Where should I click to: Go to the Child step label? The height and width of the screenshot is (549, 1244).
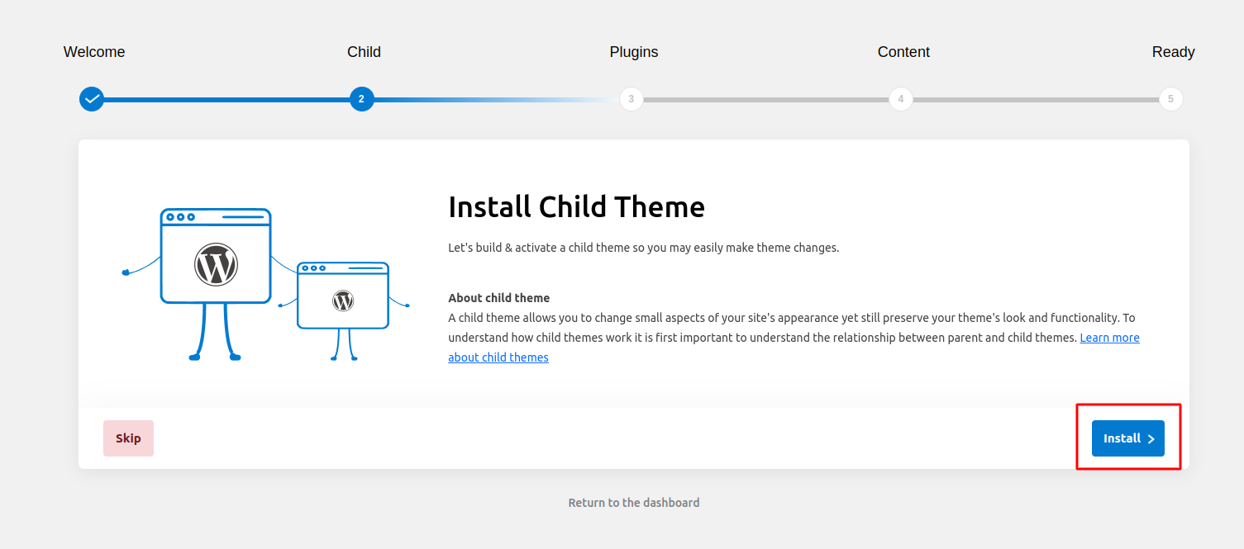pyautogui.click(x=364, y=52)
